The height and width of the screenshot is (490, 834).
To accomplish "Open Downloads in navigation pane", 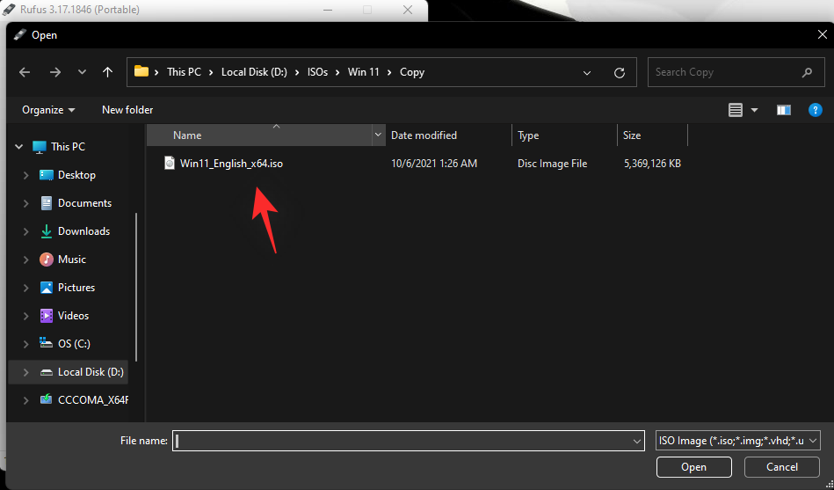I will click(x=83, y=231).
